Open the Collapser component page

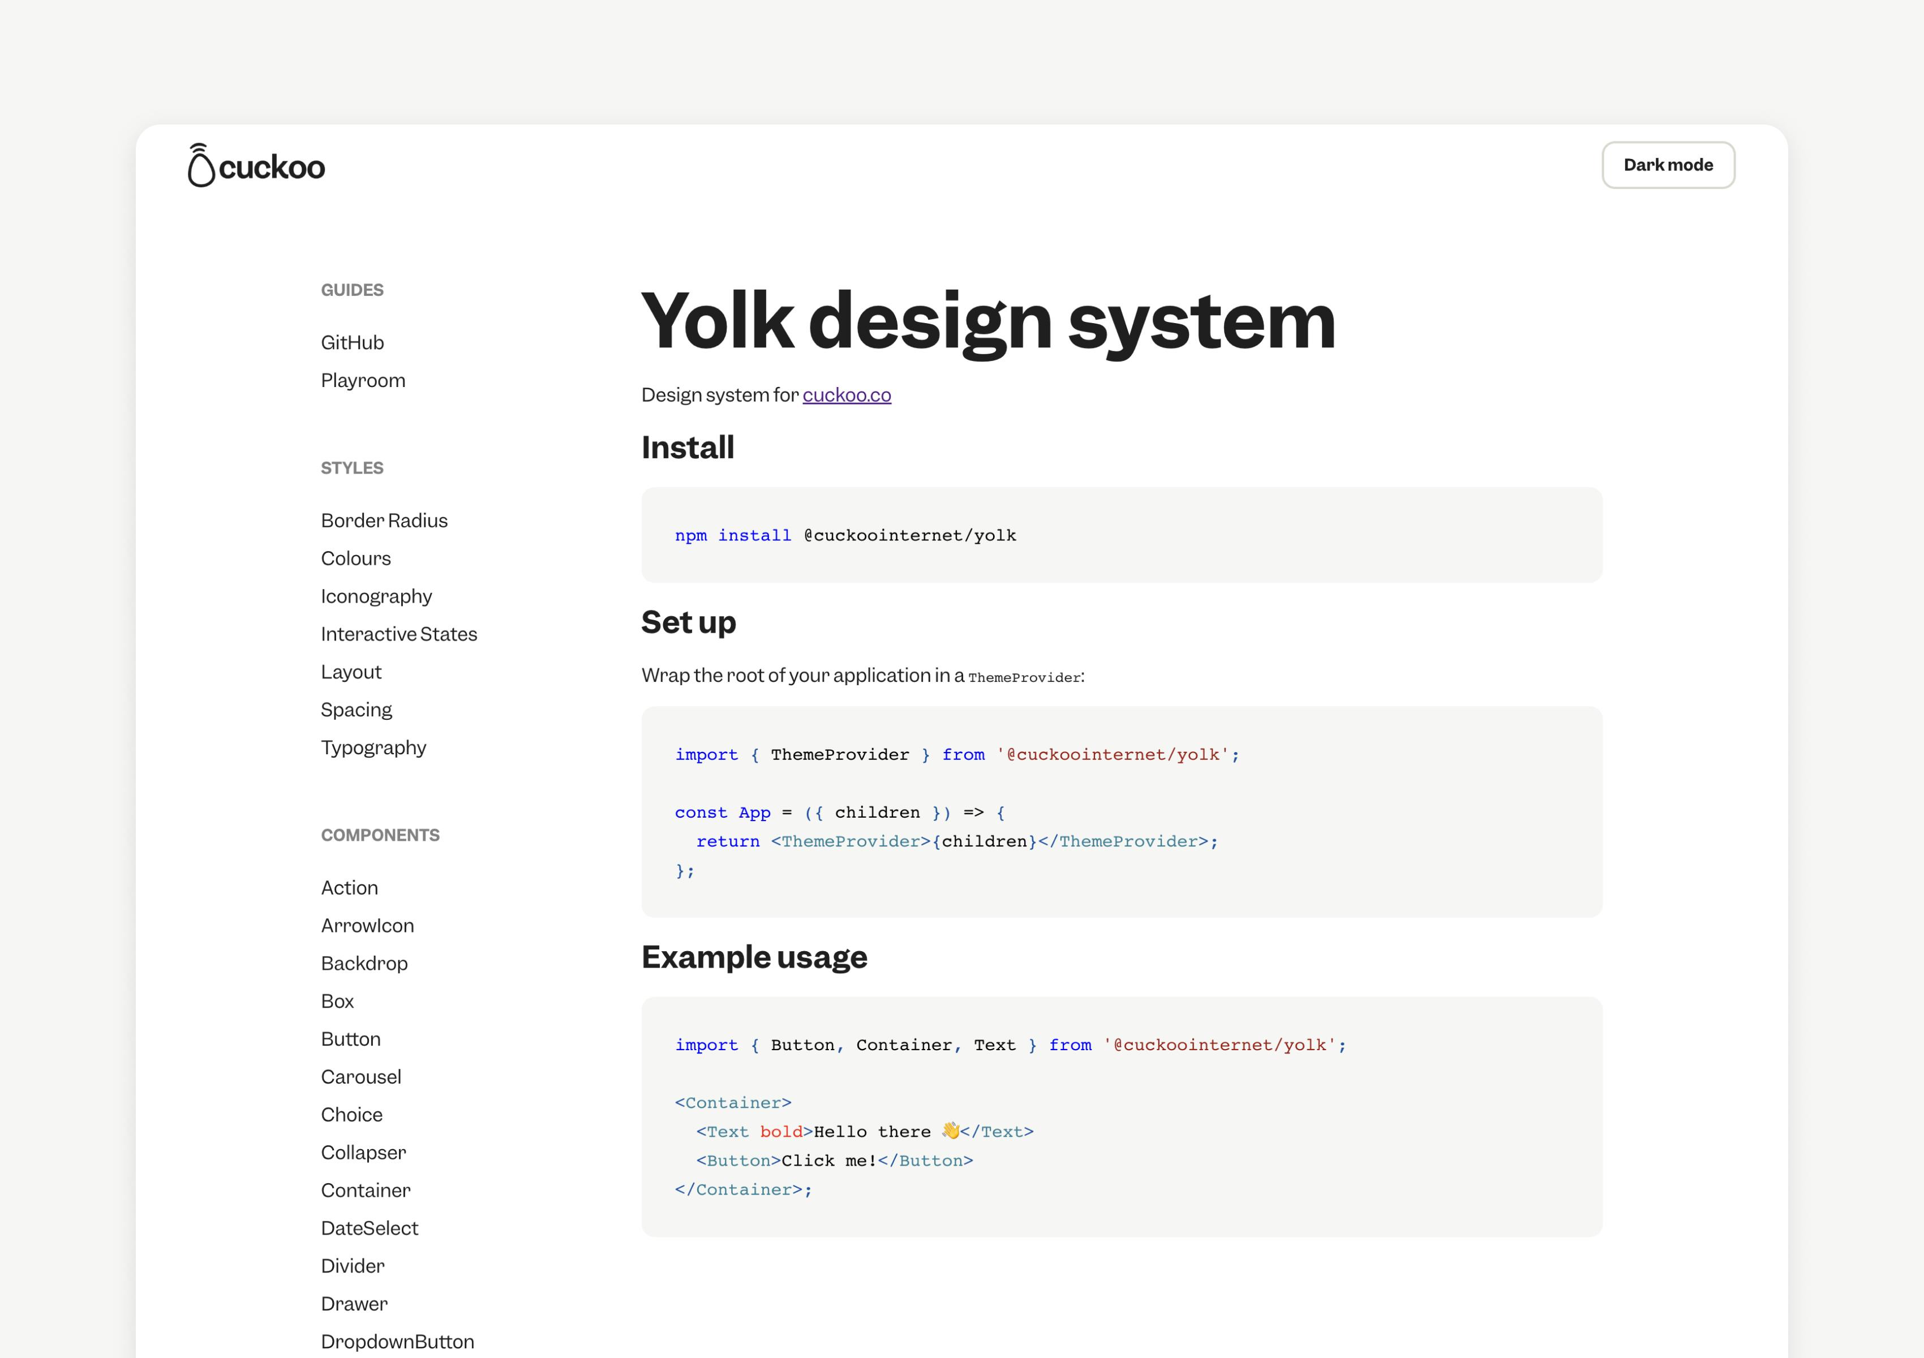(363, 1152)
